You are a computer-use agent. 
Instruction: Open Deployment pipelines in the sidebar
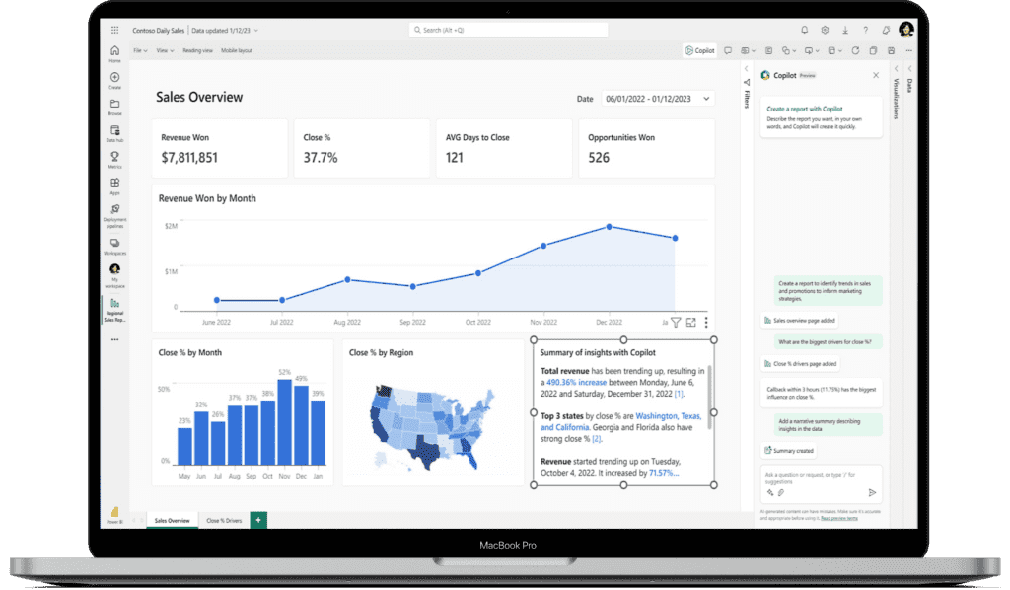(114, 216)
